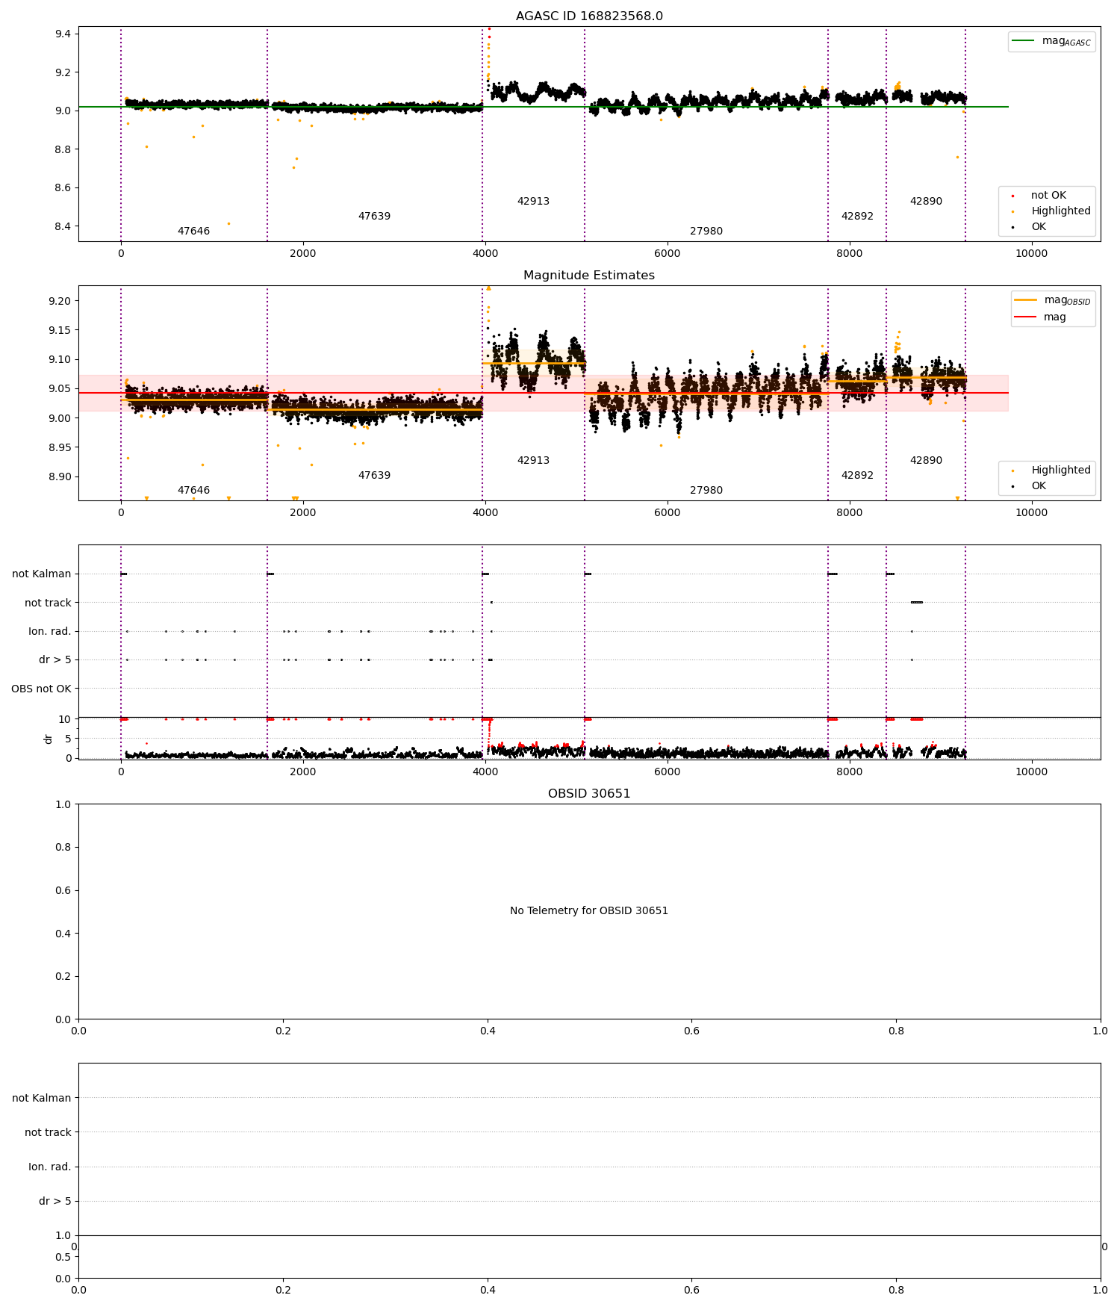1120x1307 pixels.
Task: Click 'not OK' legend entry in top plot
Action: [1048, 196]
